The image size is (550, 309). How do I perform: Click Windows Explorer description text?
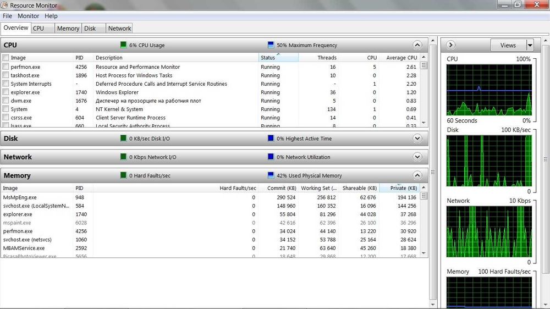(117, 92)
